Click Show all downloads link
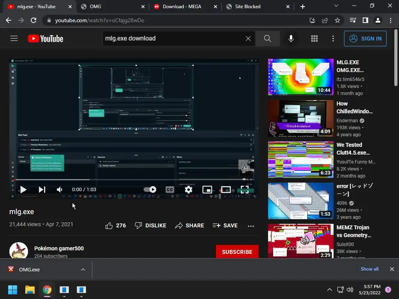The height and width of the screenshot is (299, 399). click(369, 269)
